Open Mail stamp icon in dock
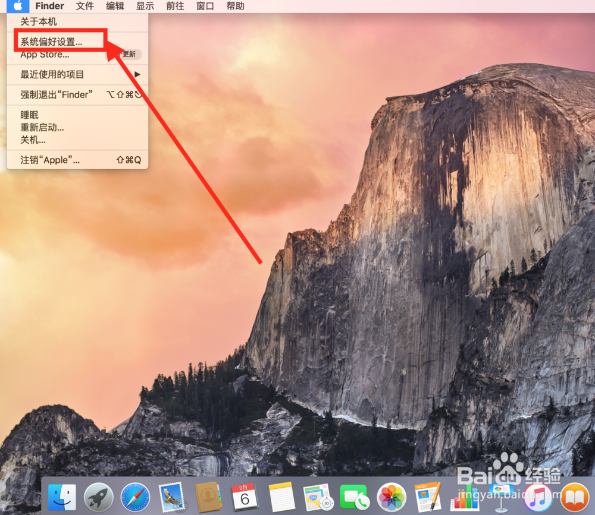Image resolution: width=595 pixels, height=515 pixels. pyautogui.click(x=171, y=497)
